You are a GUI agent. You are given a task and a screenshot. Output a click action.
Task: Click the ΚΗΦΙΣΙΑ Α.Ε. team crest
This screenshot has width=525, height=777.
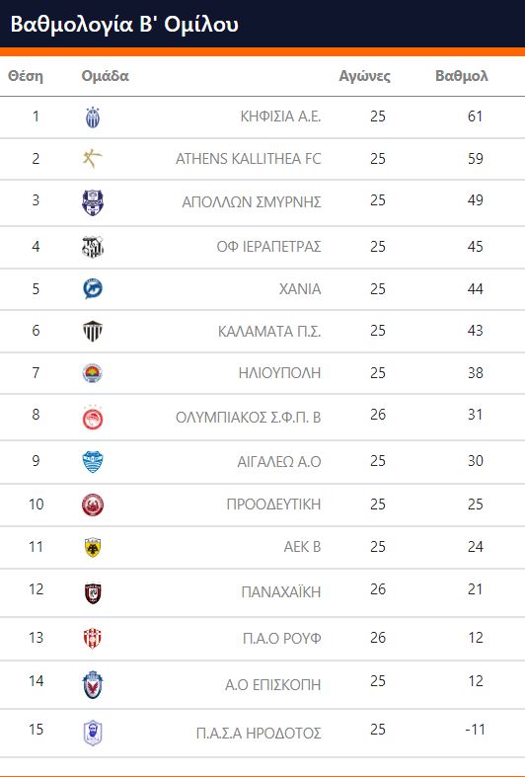pyautogui.click(x=93, y=117)
